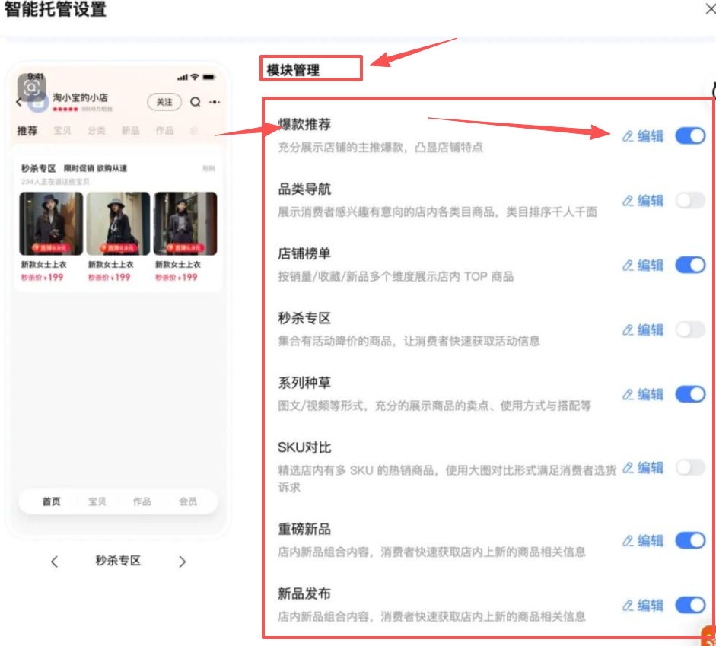Select the 会员 tab in bottom navigation
716x646 pixels.
187,501
